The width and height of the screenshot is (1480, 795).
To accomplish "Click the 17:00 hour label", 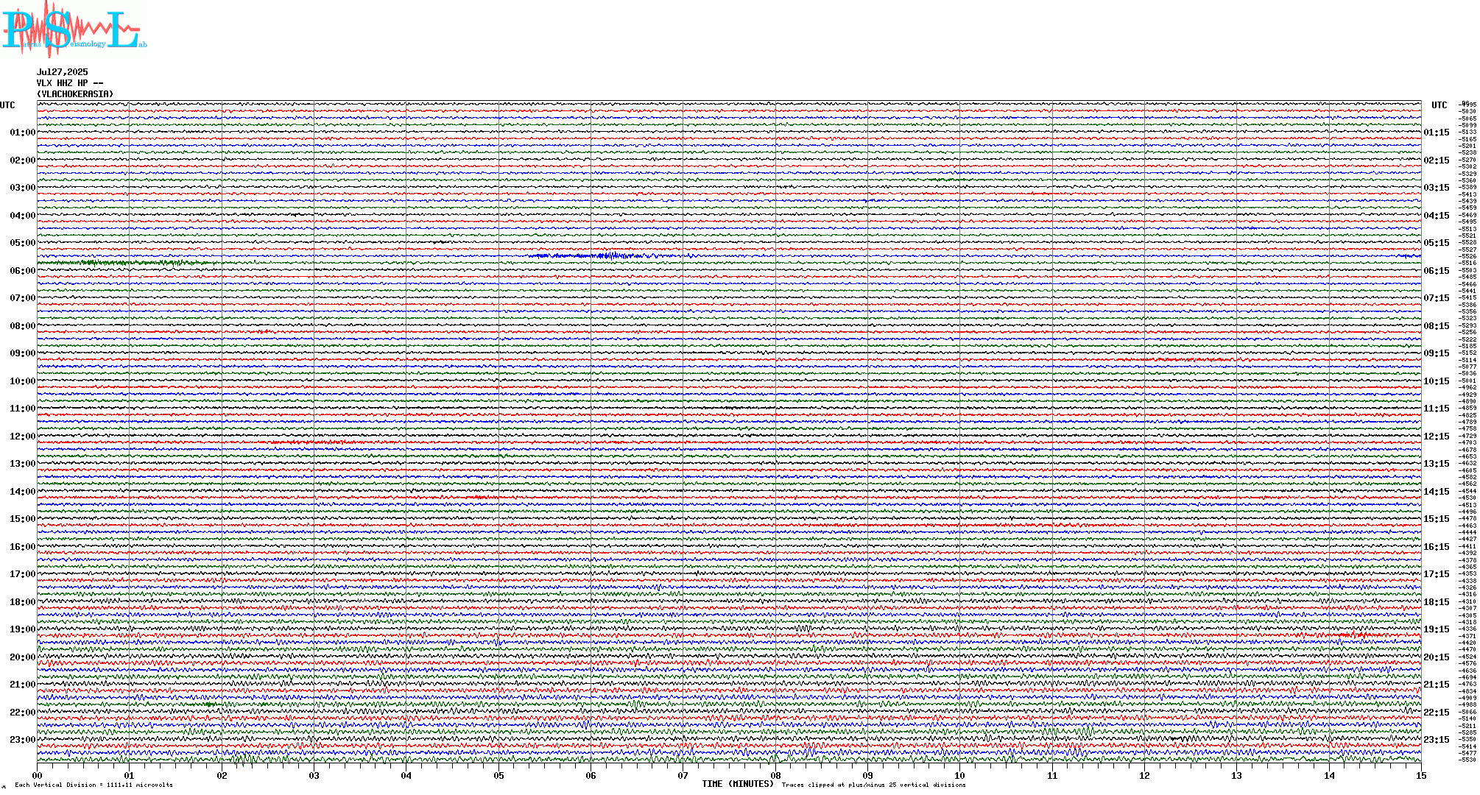I will (22, 574).
